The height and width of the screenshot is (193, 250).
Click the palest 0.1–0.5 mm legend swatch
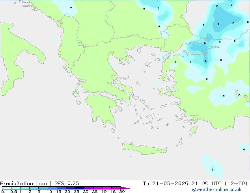click(x=7, y=188)
